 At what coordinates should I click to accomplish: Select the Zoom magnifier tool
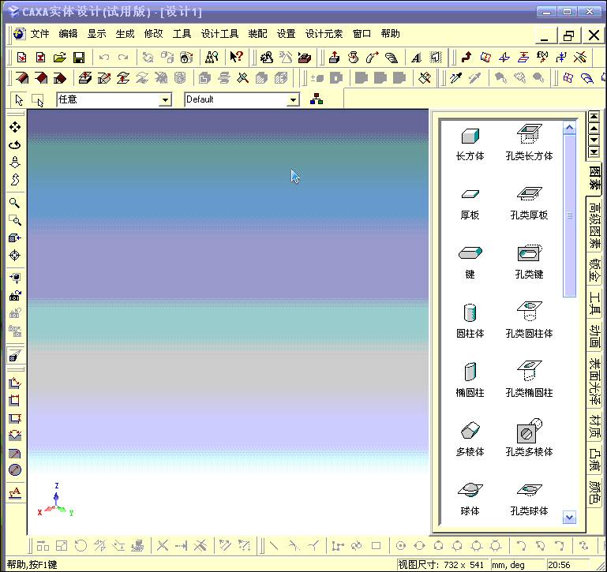click(15, 203)
